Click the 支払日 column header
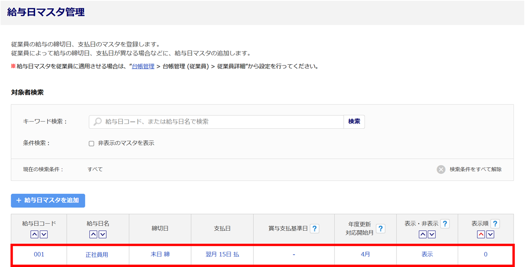The height and width of the screenshot is (267, 525). point(222,229)
